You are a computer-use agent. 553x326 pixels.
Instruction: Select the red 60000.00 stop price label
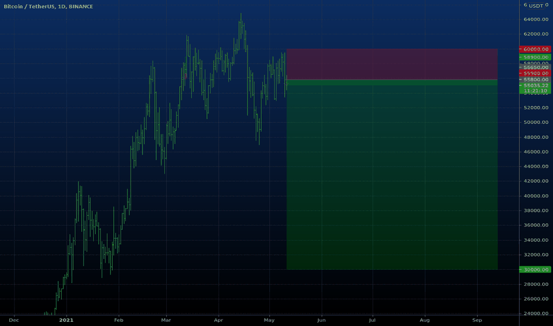pos(535,49)
